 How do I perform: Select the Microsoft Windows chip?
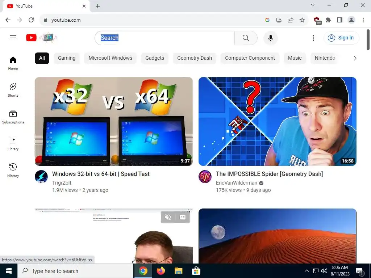click(110, 58)
